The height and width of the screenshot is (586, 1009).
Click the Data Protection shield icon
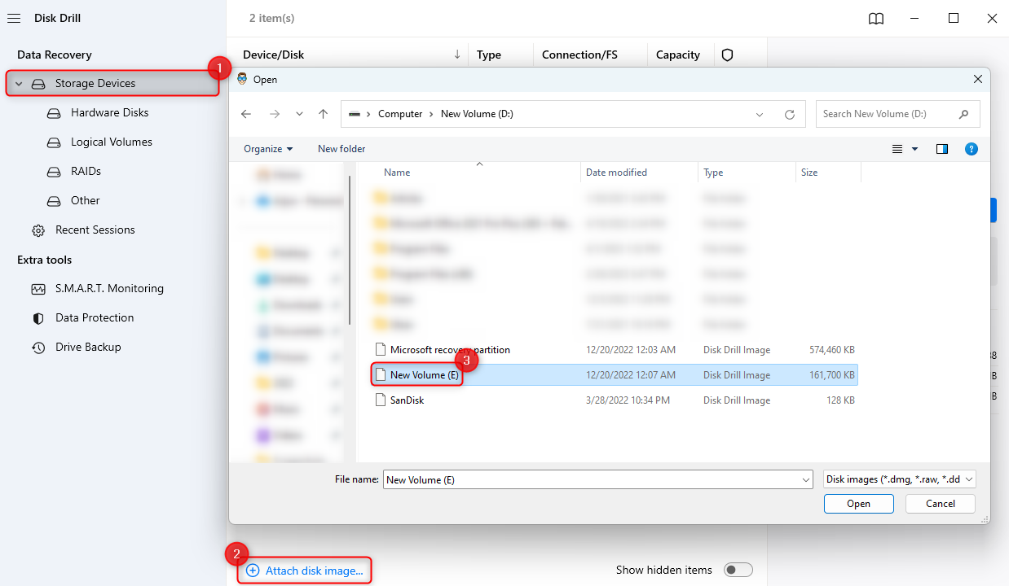[x=38, y=318]
